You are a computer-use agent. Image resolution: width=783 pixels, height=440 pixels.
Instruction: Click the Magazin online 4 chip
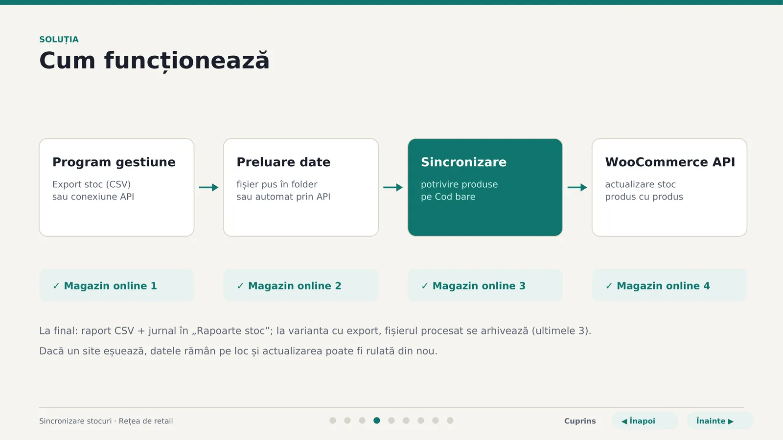click(669, 286)
